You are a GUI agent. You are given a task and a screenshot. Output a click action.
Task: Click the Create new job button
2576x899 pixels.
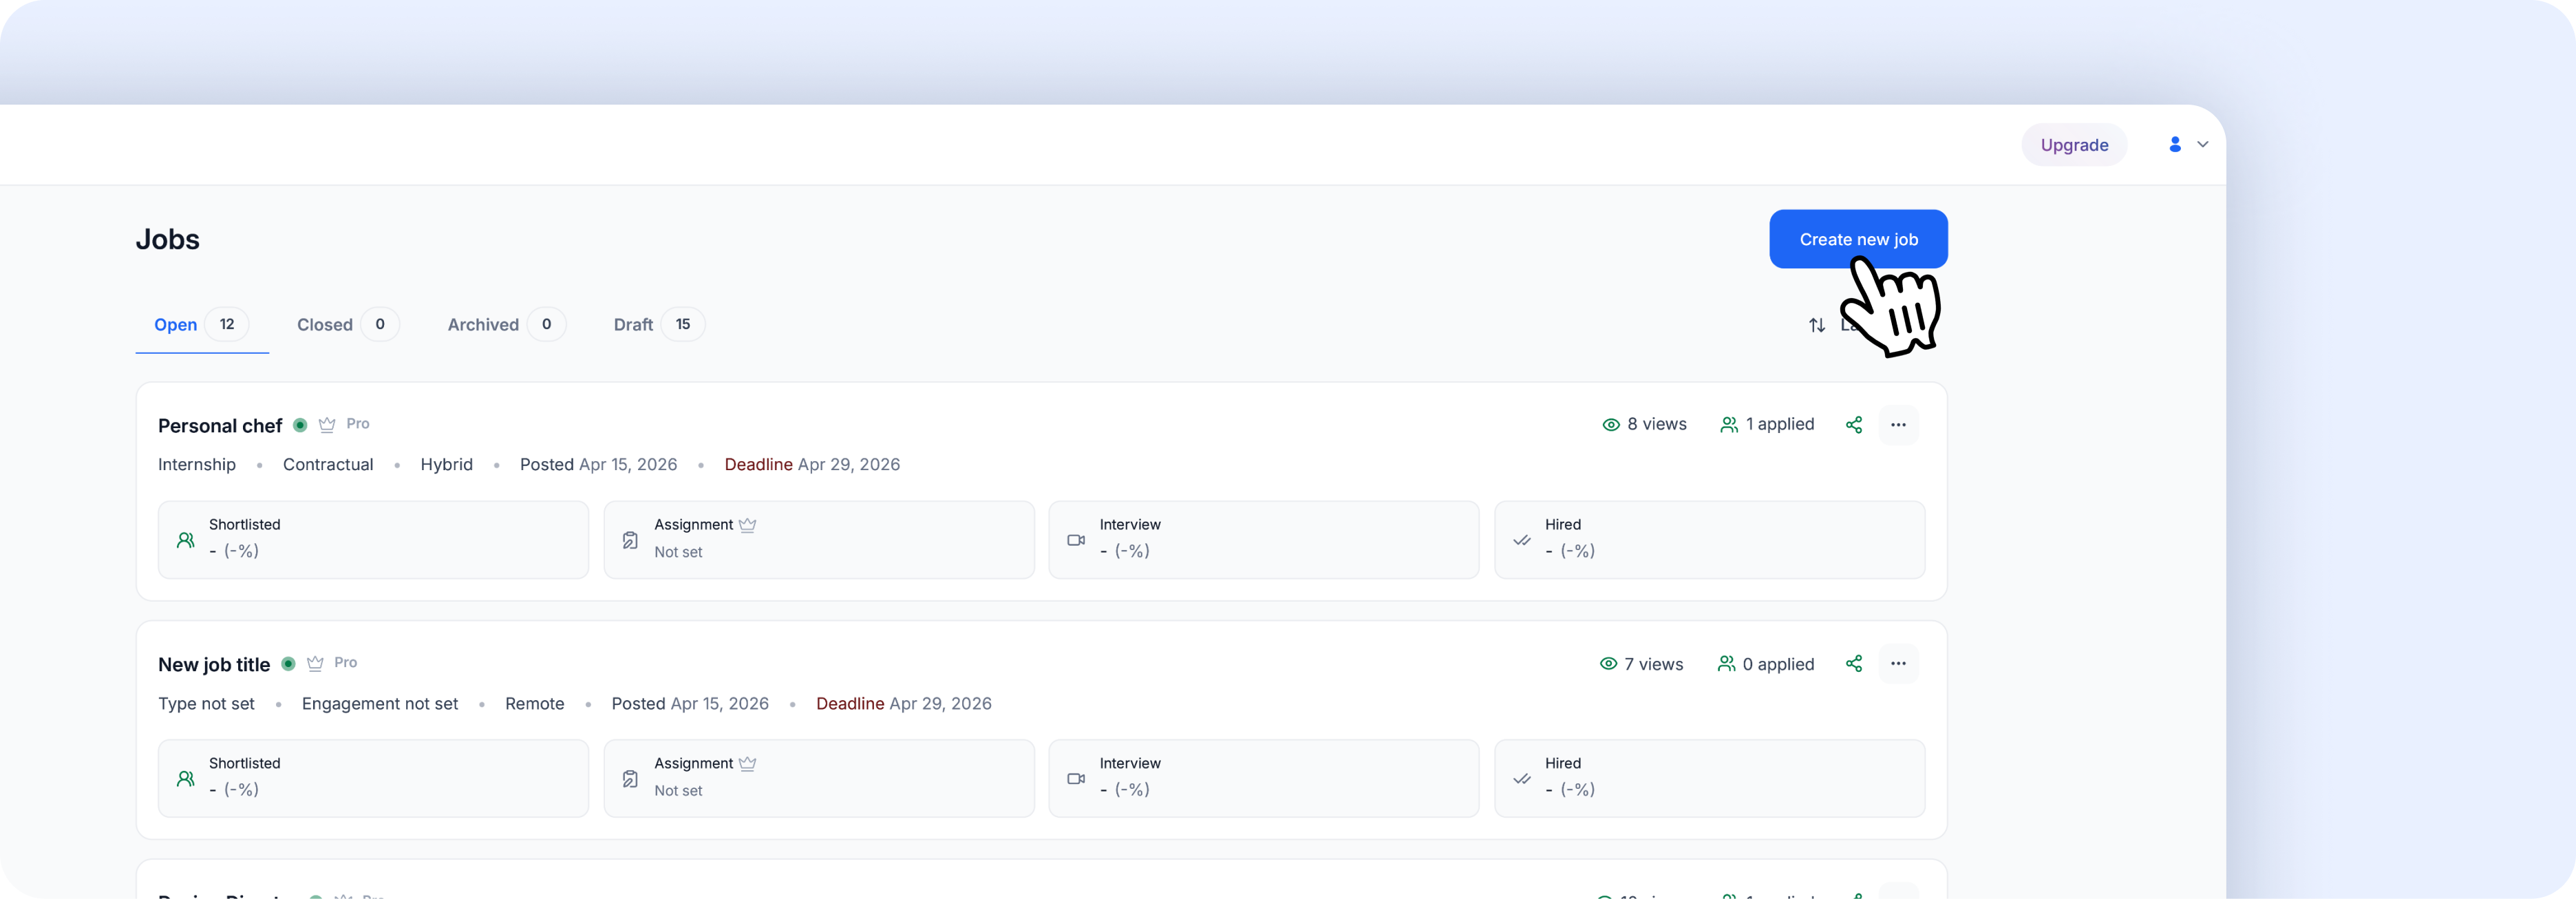tap(1858, 239)
